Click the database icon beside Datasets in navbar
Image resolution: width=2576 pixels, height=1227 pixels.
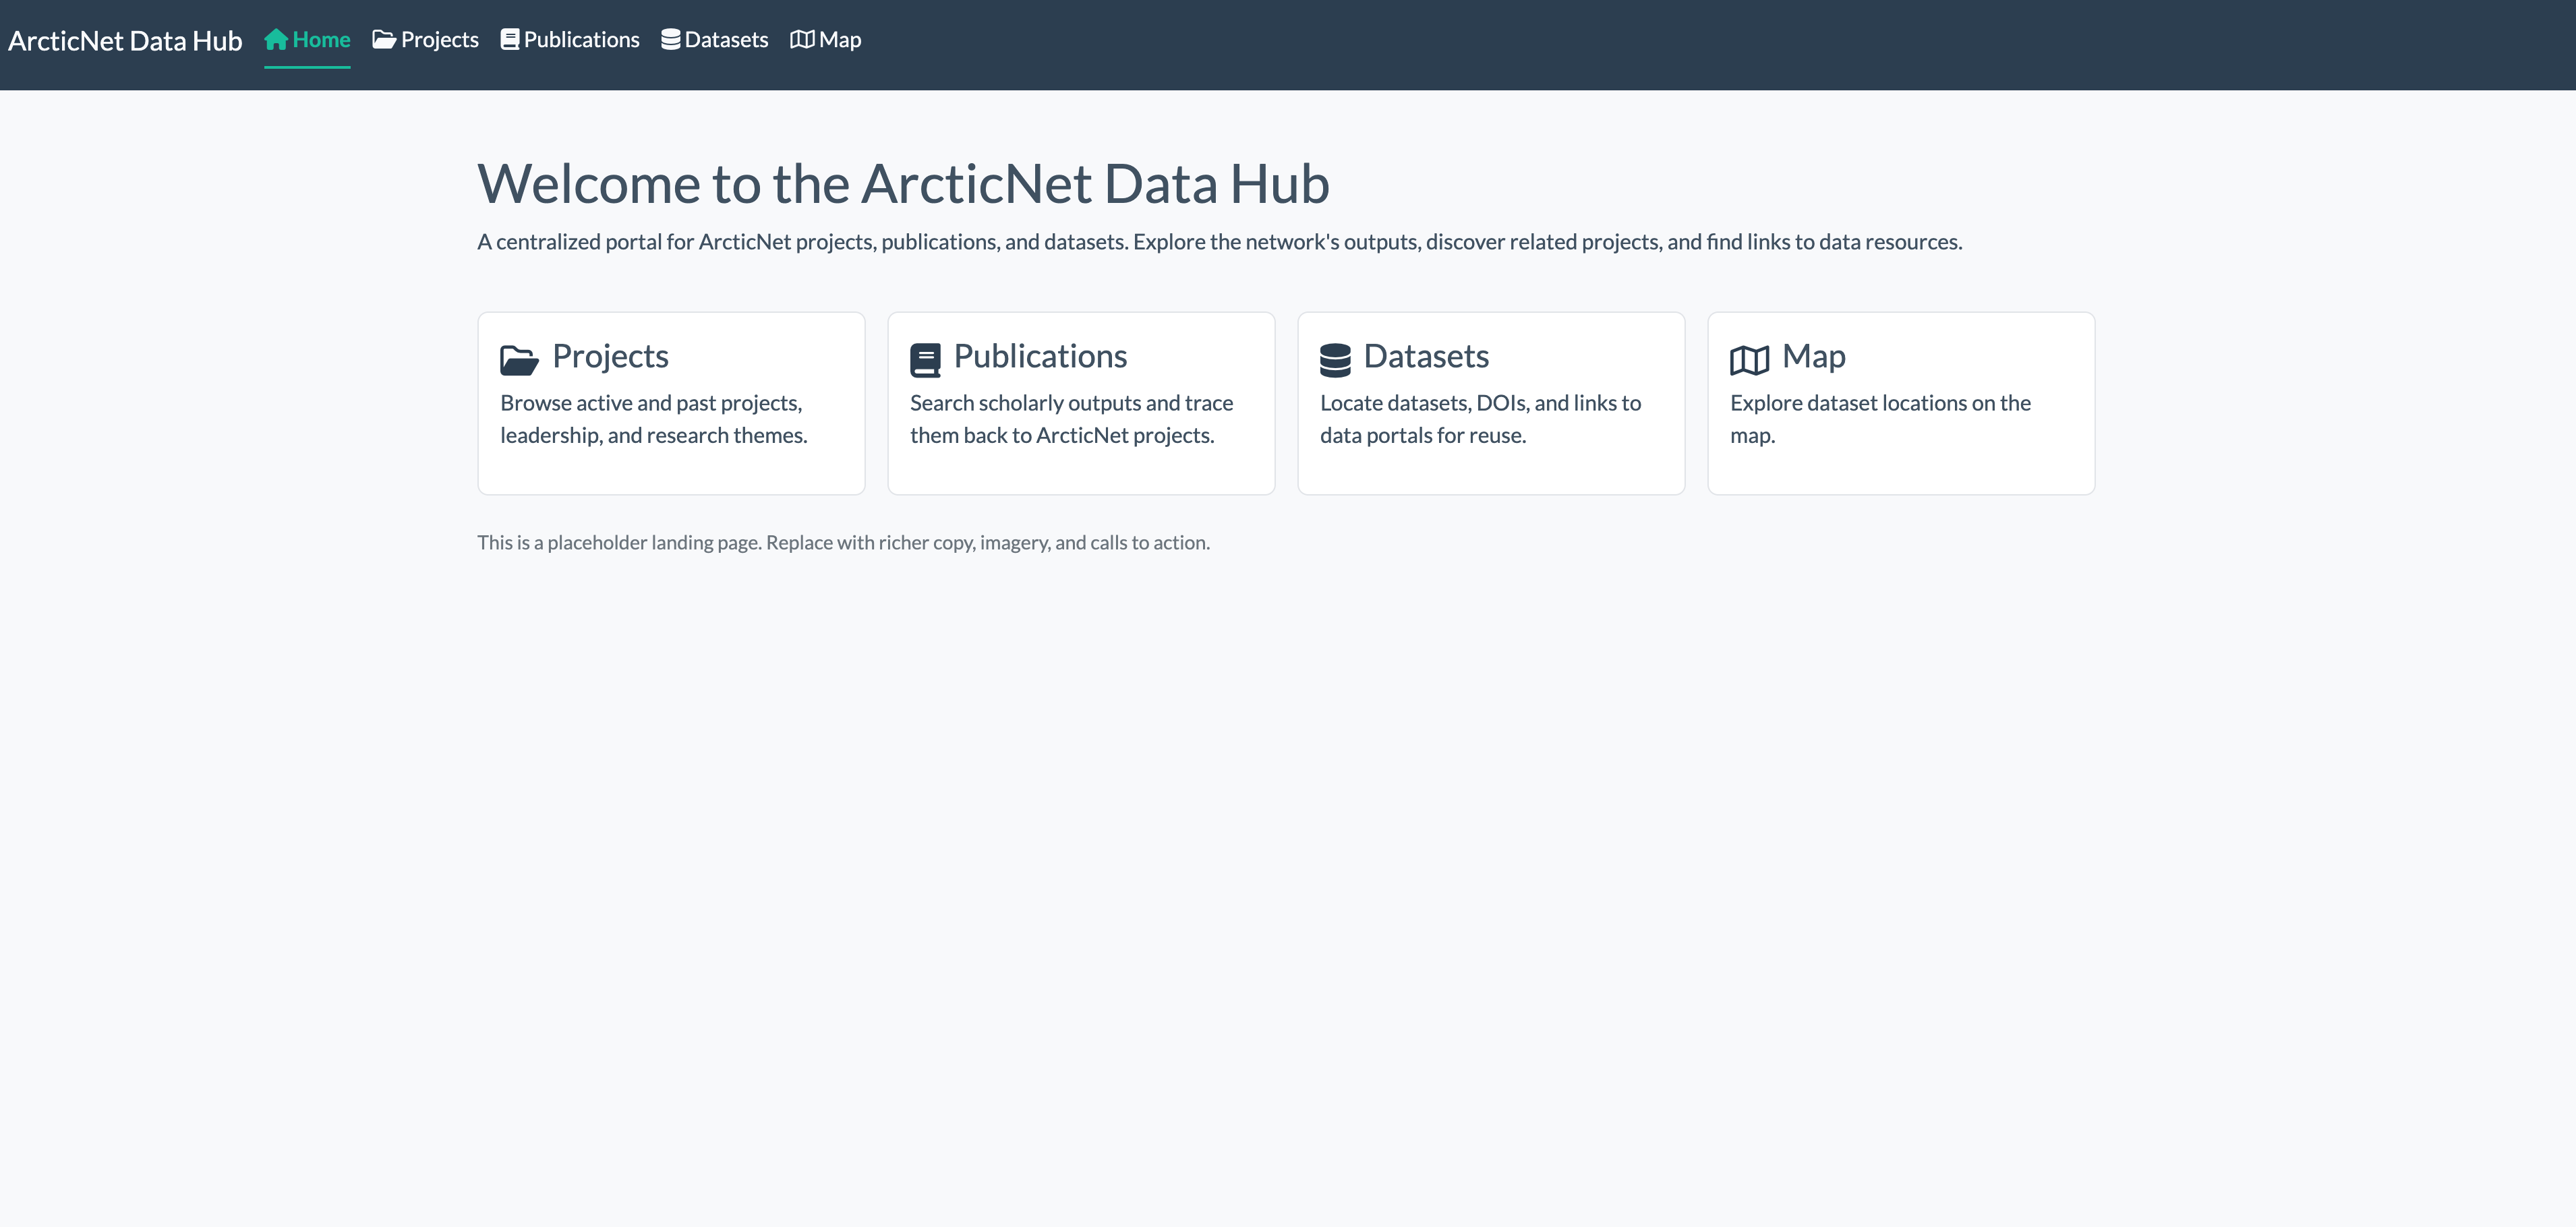[671, 40]
